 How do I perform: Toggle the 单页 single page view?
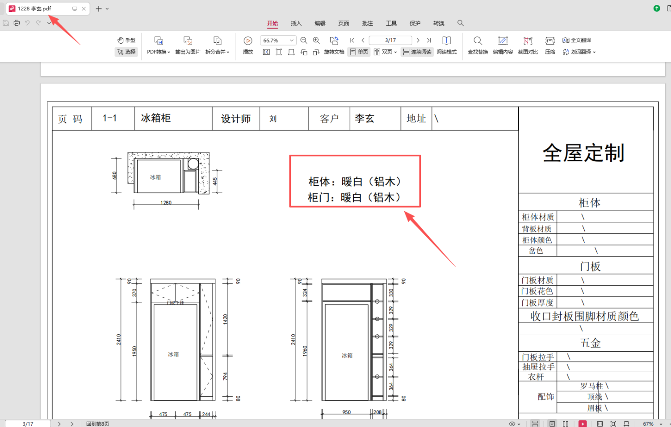(359, 52)
